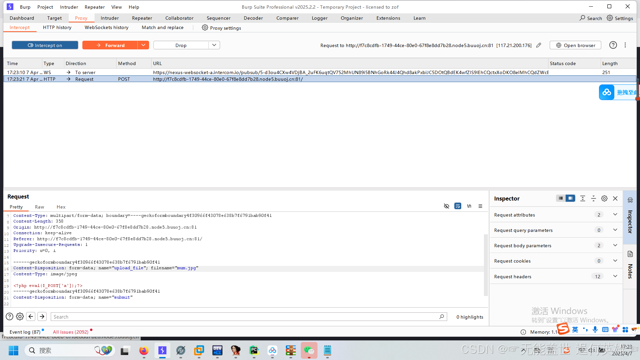Image resolution: width=640 pixels, height=360 pixels.
Task: Open search help icon under request editor
Action: [10, 317]
